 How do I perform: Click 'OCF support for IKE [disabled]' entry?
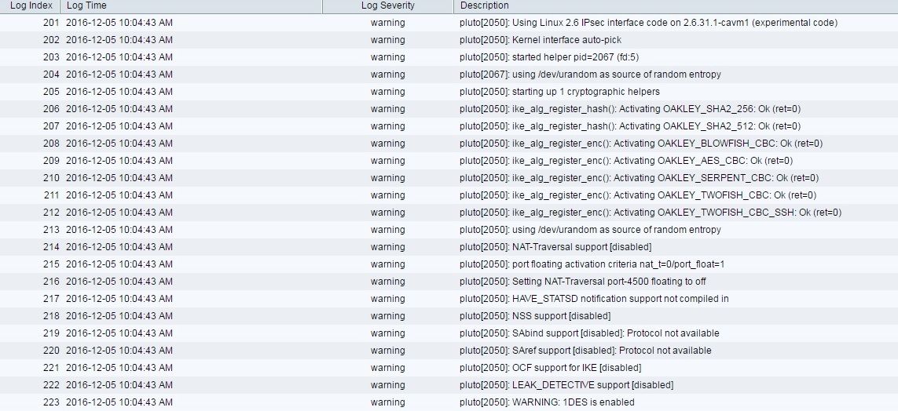point(550,368)
